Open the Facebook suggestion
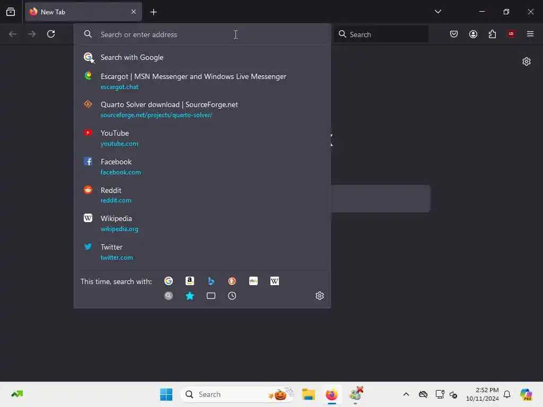Image resolution: width=543 pixels, height=407 pixels. point(202,167)
